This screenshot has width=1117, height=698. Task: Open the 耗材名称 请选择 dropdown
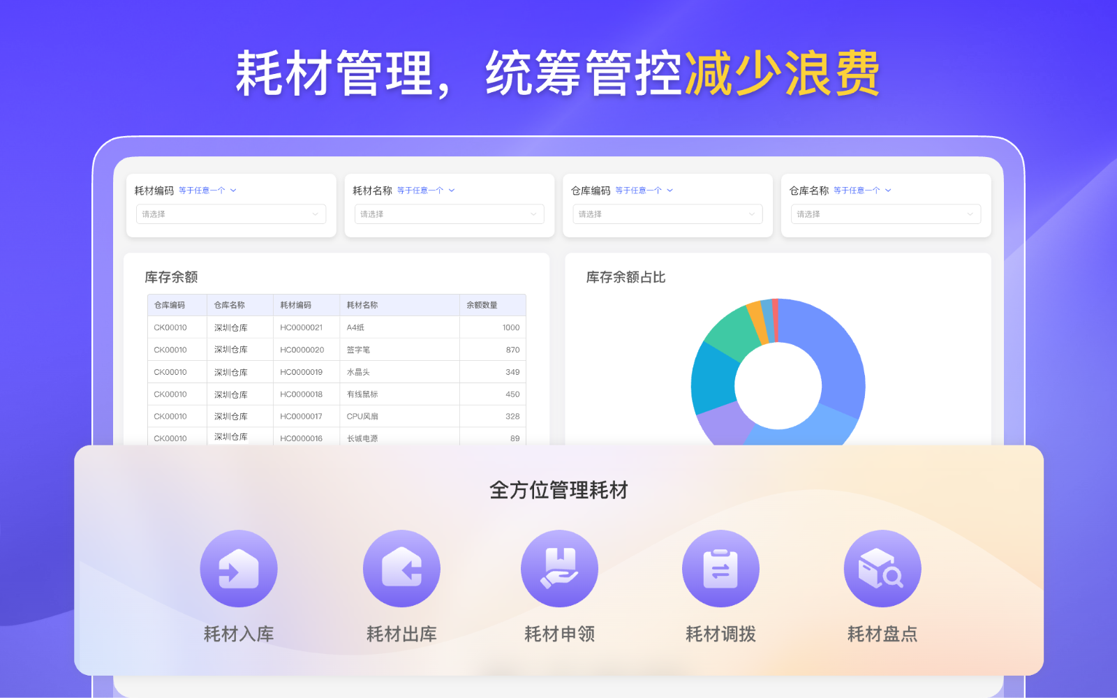449,214
